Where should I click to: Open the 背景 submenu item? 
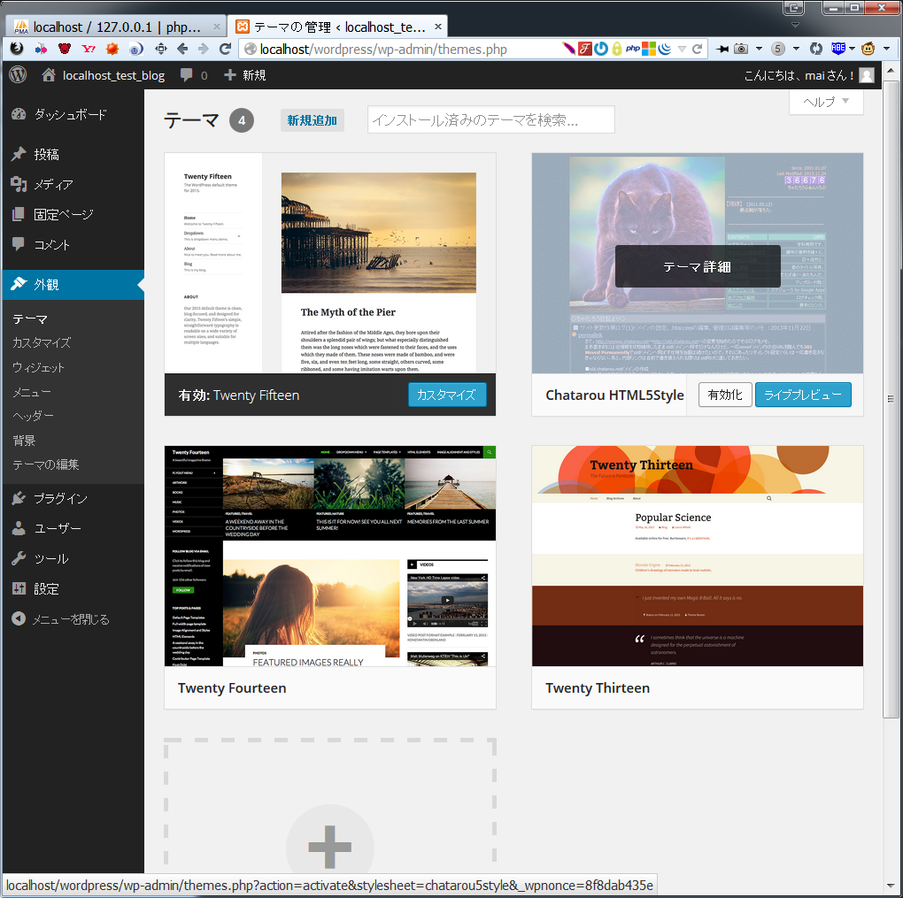pos(24,441)
